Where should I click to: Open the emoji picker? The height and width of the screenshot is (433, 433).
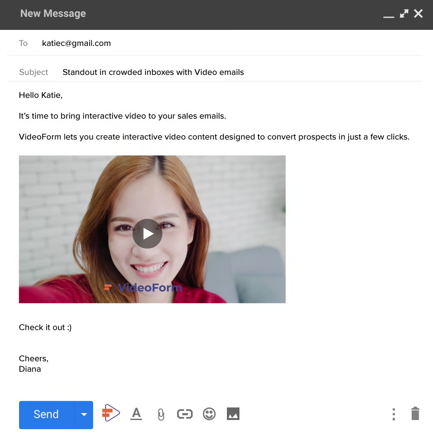(x=209, y=414)
